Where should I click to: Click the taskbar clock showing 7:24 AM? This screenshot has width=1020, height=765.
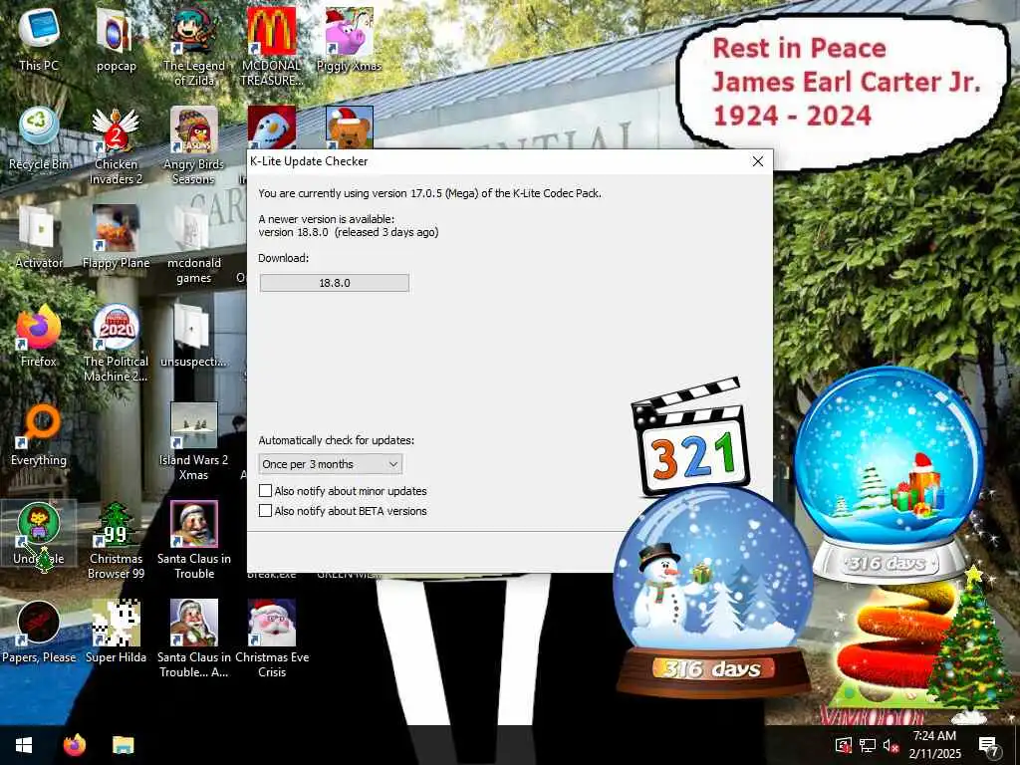pyautogui.click(x=934, y=745)
